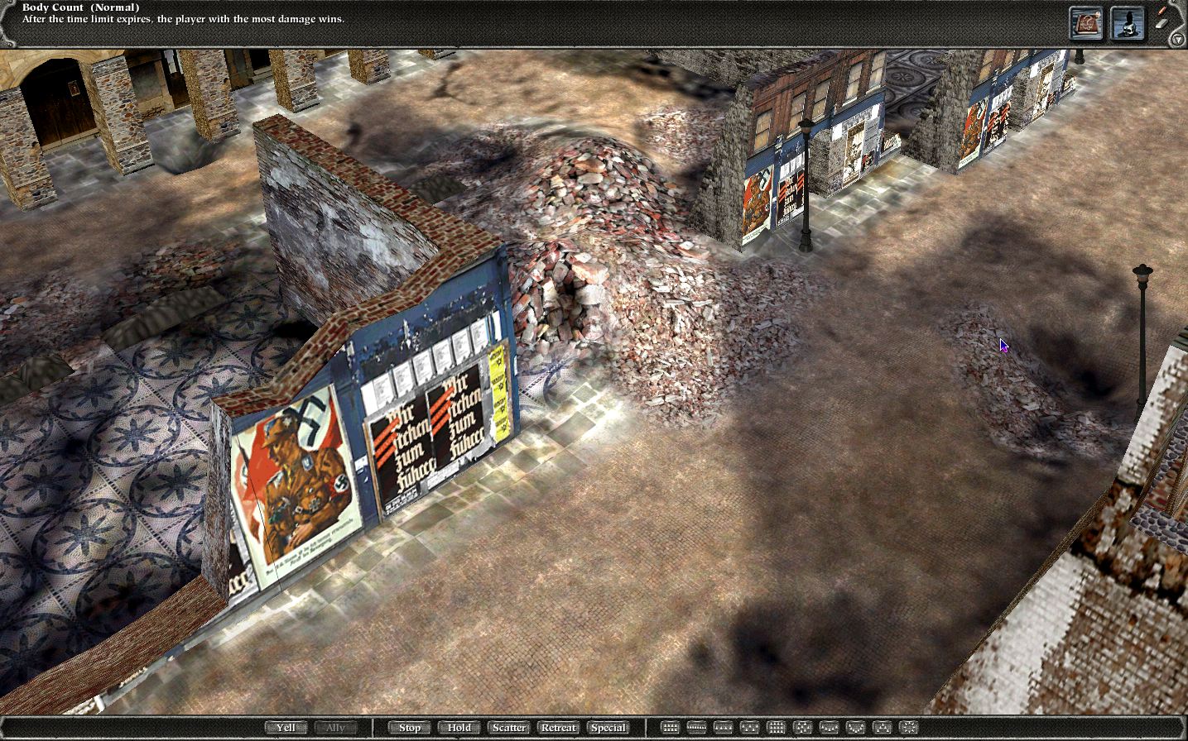Screen dimensions: 1188x741
Task: Choose the sixth formation icon, rabble
Action: pyautogui.click(x=803, y=728)
